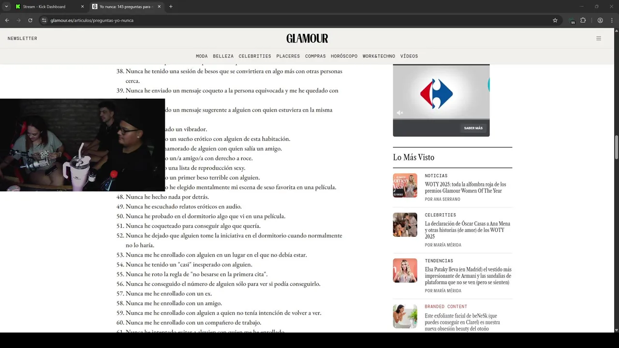Click the celebrities label above Óscar Casas
619x348 pixels.
coord(440,215)
